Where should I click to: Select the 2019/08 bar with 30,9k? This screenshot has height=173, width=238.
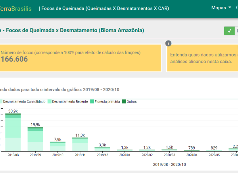tap(13, 132)
